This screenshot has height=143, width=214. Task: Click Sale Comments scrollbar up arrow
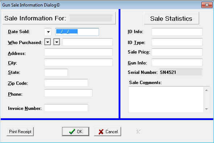(x=206, y=90)
